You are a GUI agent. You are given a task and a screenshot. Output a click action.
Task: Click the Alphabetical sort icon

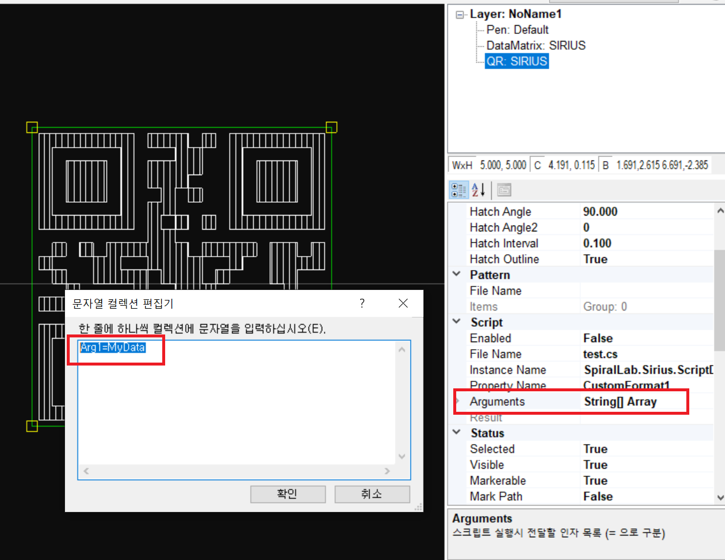point(478,190)
